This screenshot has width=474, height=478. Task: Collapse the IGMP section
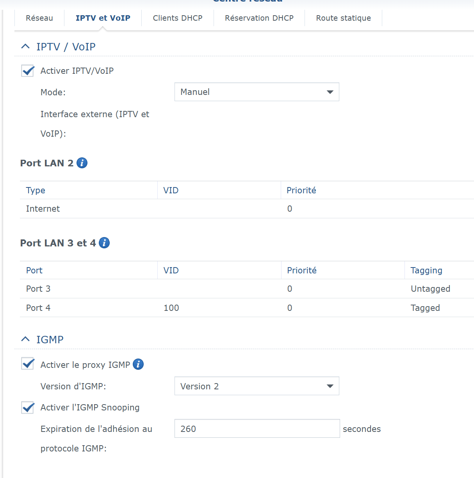coord(25,339)
